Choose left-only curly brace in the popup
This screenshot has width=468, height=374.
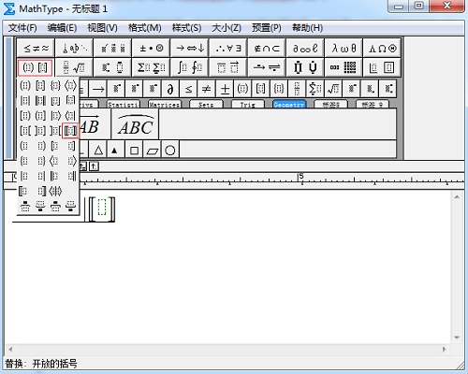(25, 161)
